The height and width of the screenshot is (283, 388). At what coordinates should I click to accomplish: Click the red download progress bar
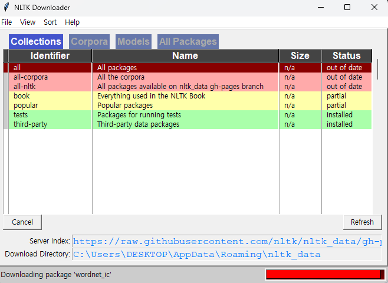325,274
